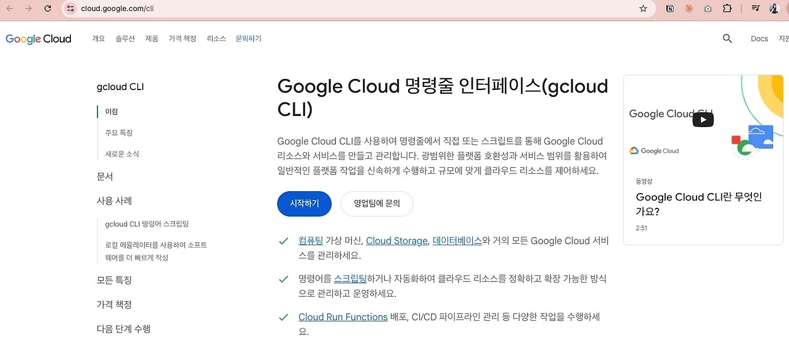This screenshot has height=359, width=789.
Task: Open the Cloud Run Functions link
Action: (343, 317)
